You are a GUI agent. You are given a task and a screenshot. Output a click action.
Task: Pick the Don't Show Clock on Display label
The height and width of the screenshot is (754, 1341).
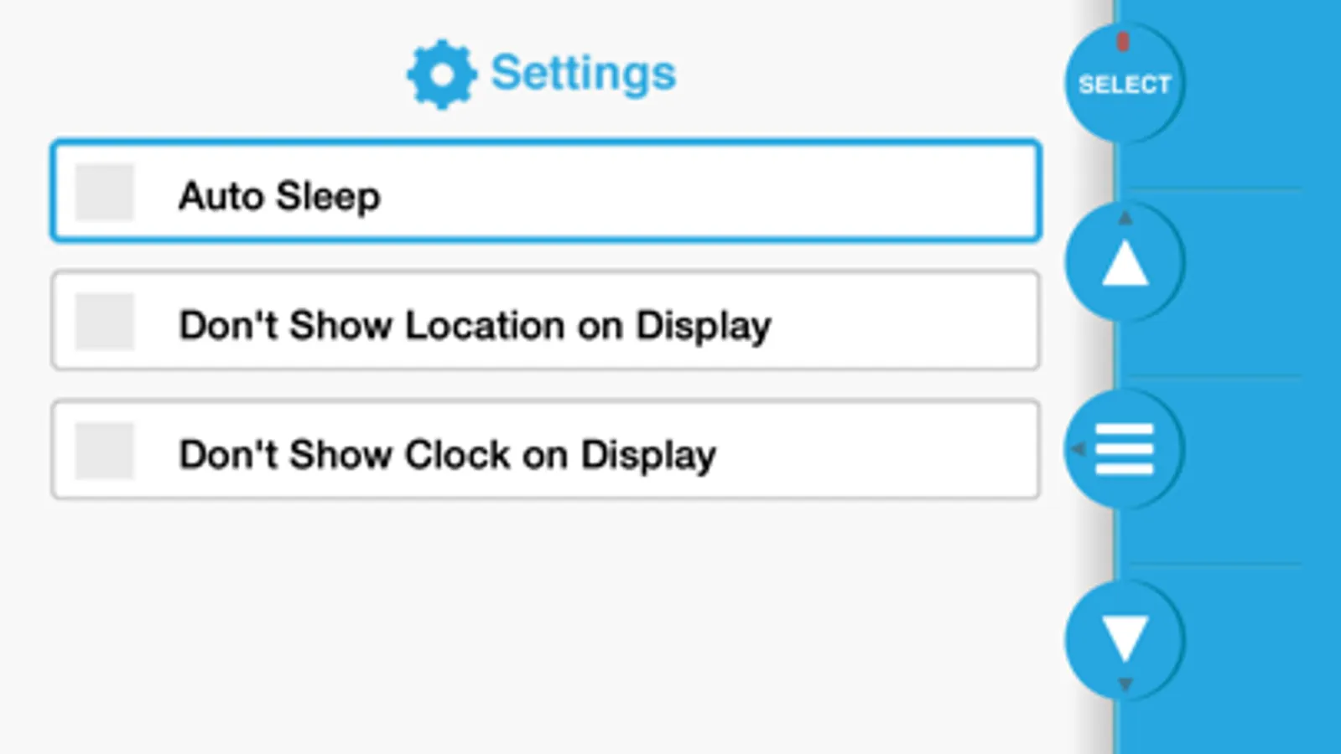click(x=447, y=455)
